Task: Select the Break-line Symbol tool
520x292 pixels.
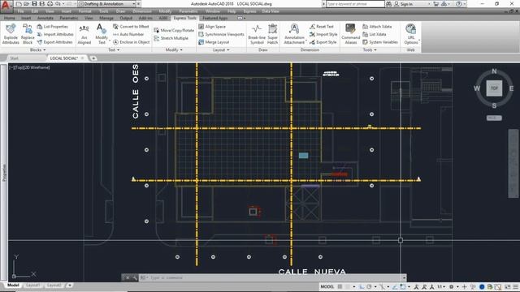Action: click(257, 34)
